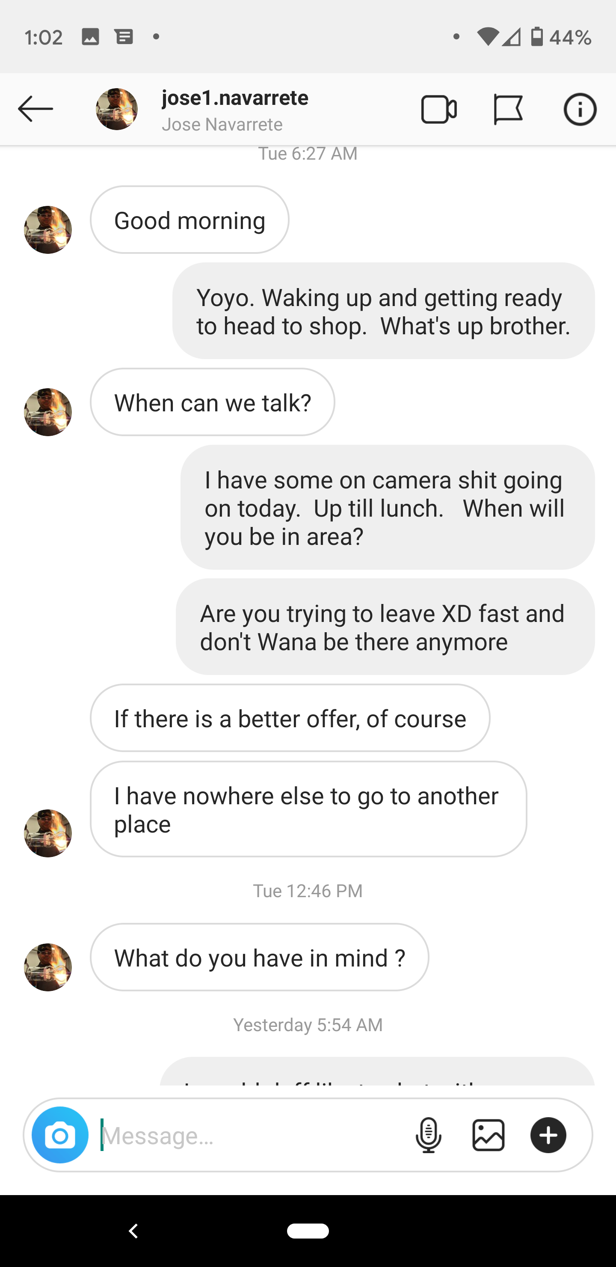Tap the 'Yoyo. Waking up' sent message

click(x=383, y=311)
